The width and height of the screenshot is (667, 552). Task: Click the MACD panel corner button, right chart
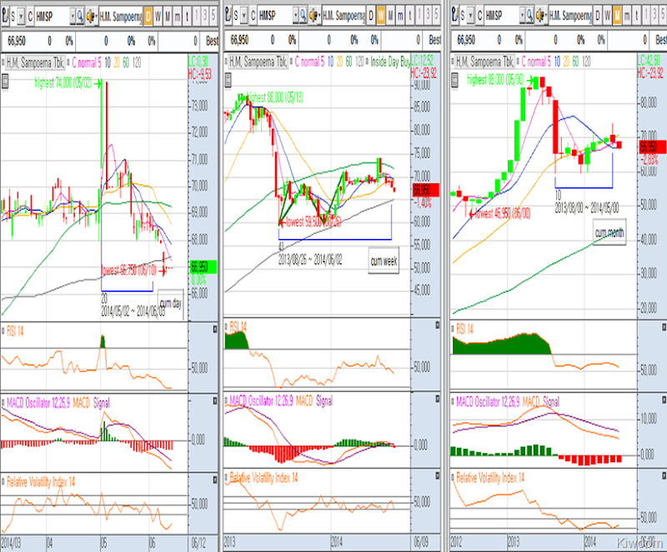[x=664, y=400]
